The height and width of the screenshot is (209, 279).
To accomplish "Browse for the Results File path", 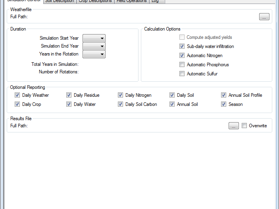I will point(234,126).
